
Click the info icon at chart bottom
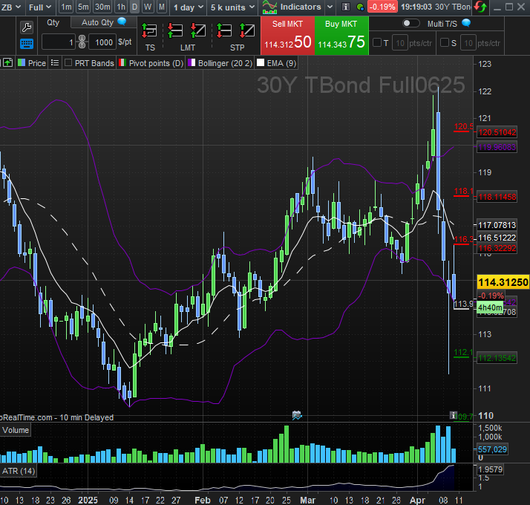coord(453,416)
